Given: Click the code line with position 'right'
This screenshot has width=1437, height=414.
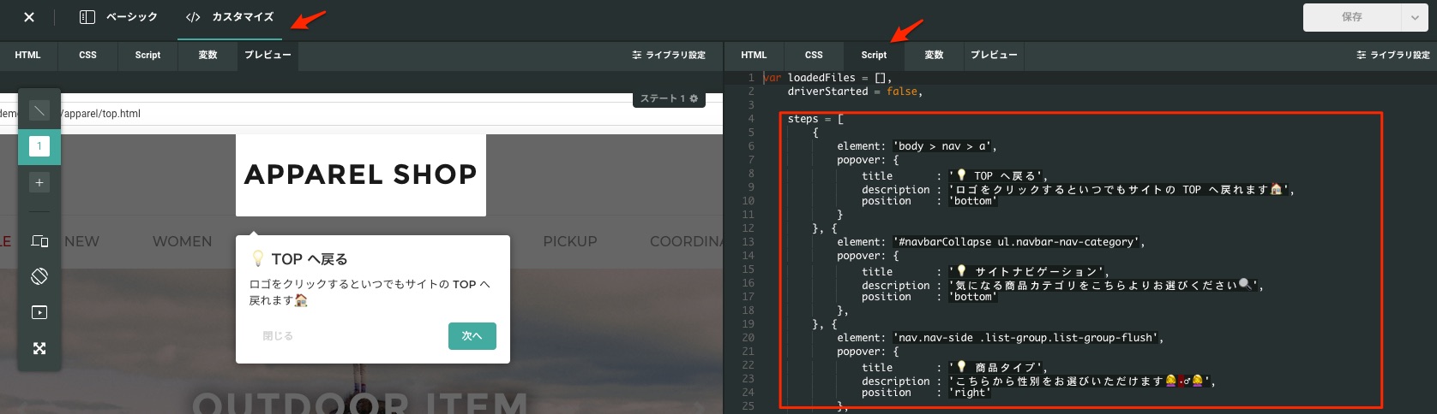Looking at the screenshot, I should click(x=926, y=393).
